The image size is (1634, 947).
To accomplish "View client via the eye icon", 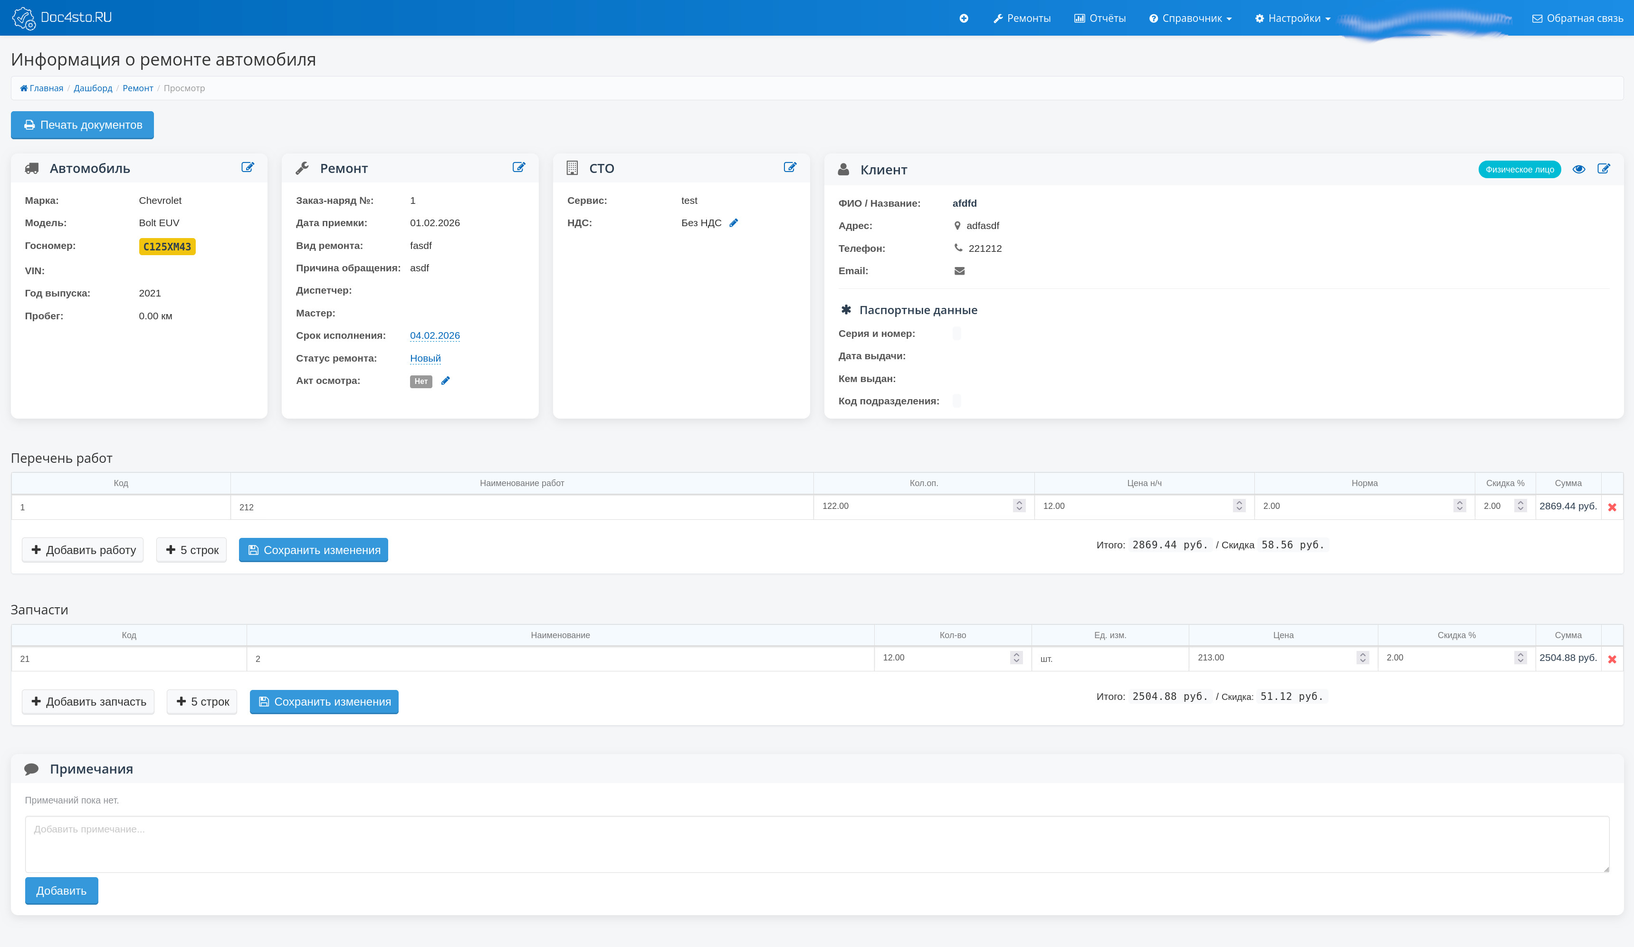I will pyautogui.click(x=1579, y=169).
